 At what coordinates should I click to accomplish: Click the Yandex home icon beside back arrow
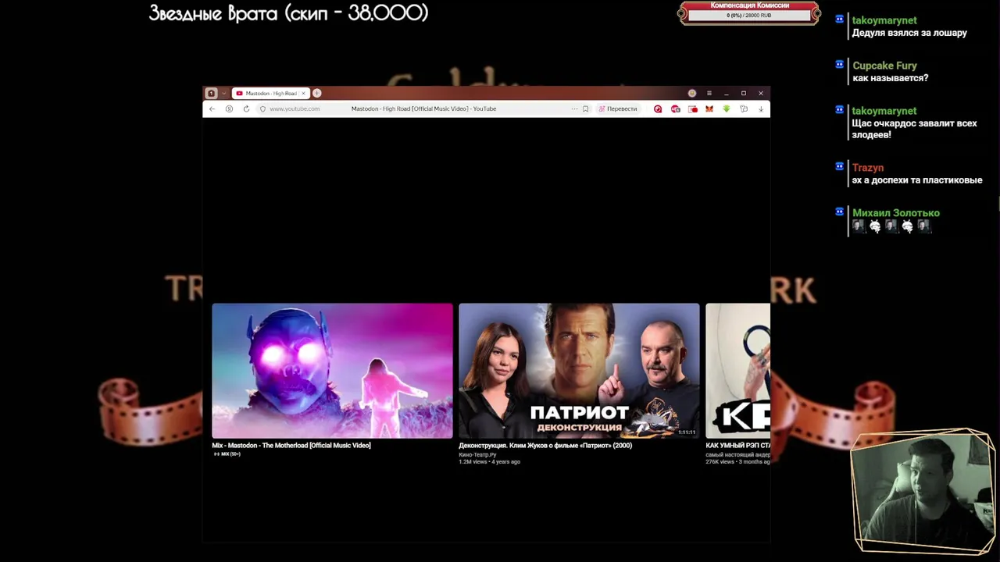pos(229,108)
